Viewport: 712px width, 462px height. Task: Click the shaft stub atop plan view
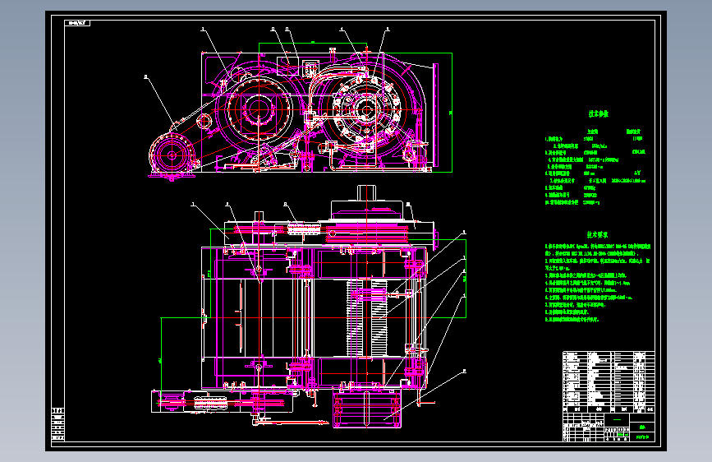[x=366, y=192]
